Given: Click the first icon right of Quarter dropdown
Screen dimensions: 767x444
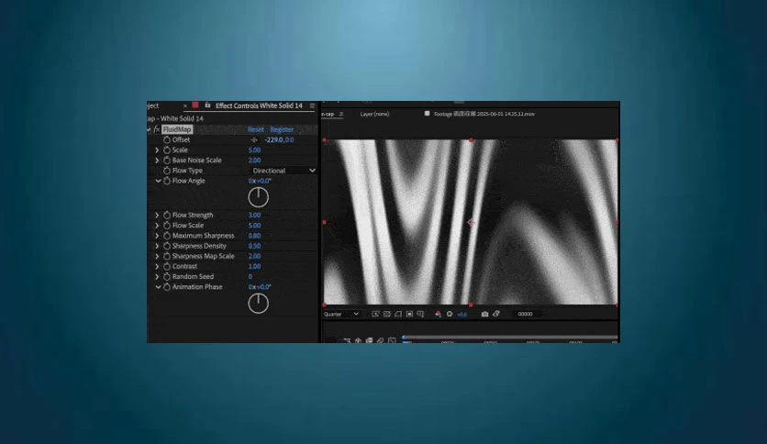Looking at the screenshot, I should 375,314.
